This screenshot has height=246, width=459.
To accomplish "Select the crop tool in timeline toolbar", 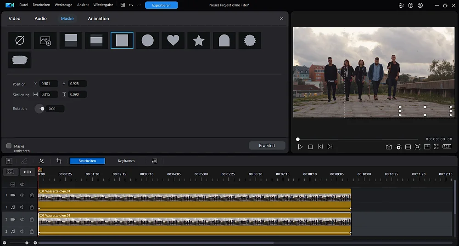I will [59, 161].
